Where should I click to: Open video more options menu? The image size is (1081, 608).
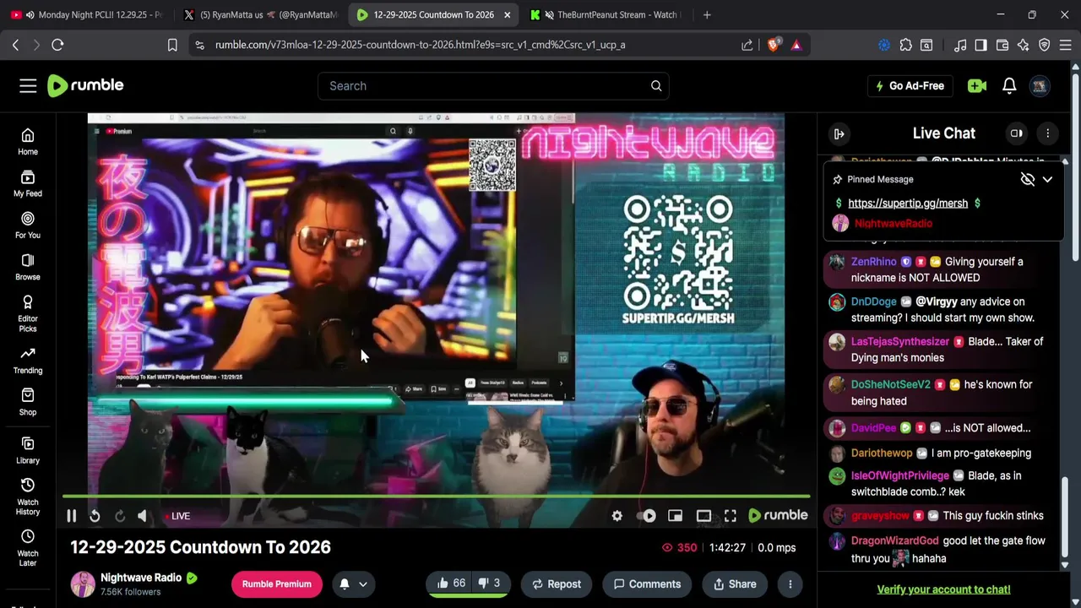790,584
